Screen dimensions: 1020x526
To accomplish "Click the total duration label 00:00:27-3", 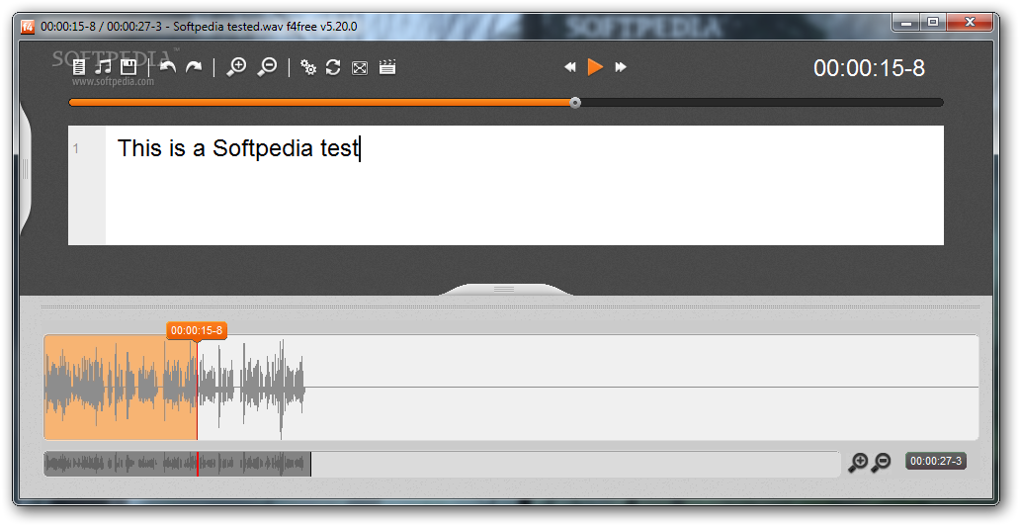I will coord(935,461).
